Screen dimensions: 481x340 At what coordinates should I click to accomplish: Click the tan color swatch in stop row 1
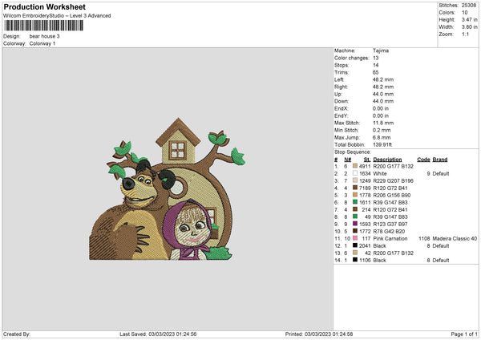click(355, 166)
